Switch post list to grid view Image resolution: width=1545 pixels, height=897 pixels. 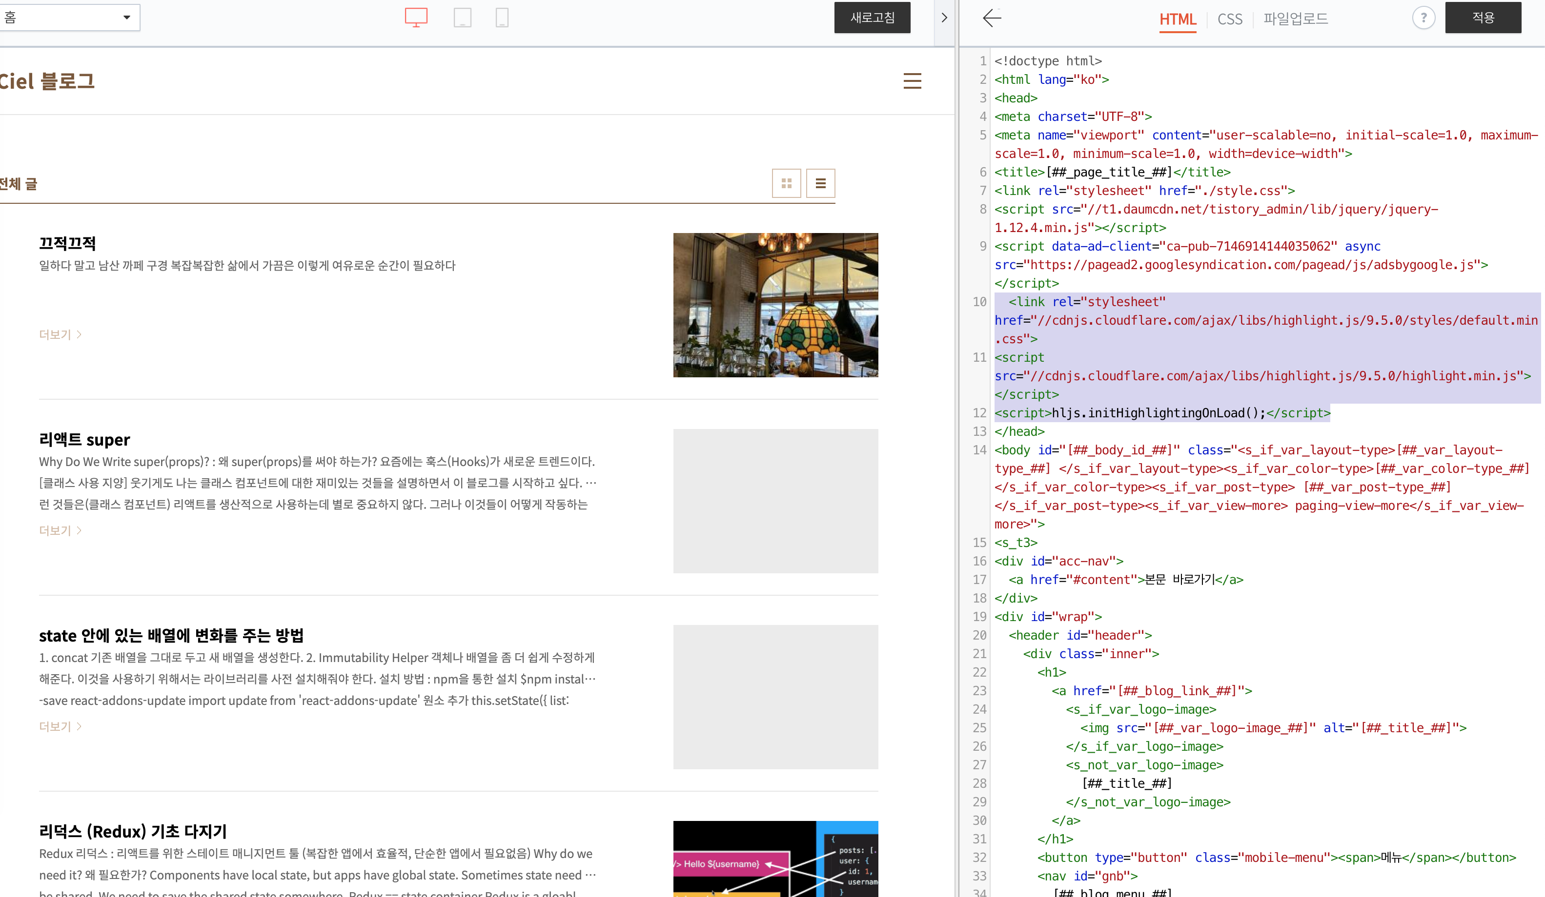coord(786,183)
